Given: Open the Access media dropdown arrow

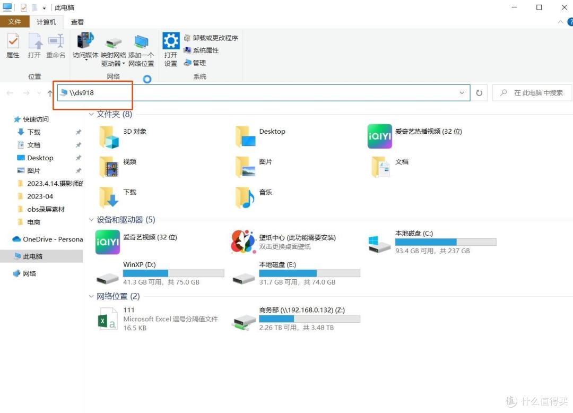Looking at the screenshot, I should (x=86, y=60).
